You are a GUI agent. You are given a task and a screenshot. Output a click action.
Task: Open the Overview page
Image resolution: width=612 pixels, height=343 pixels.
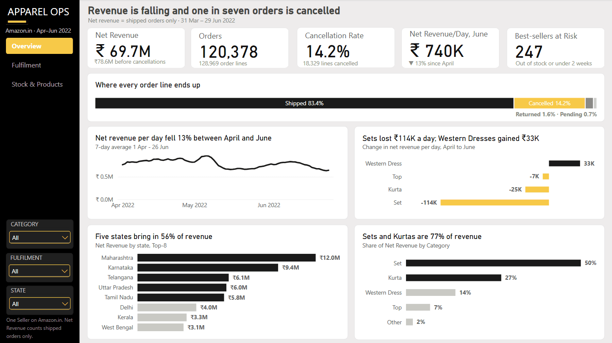[39, 46]
